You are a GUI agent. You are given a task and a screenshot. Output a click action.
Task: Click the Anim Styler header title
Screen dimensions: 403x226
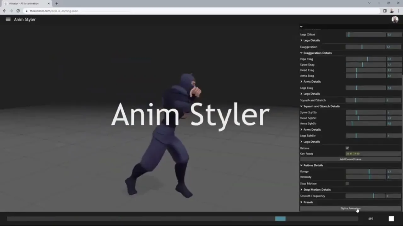click(x=25, y=19)
